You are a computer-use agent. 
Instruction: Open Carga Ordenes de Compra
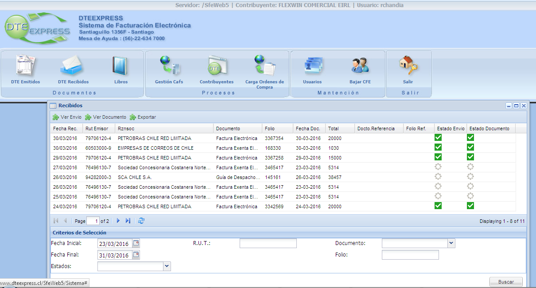(x=264, y=66)
